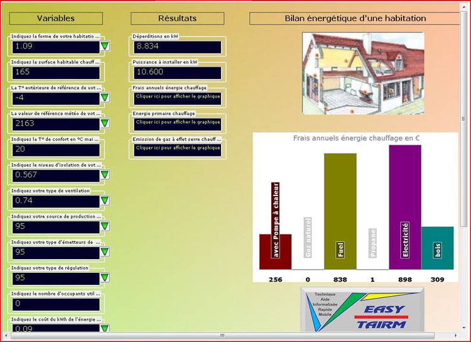Open the type de régulation dropdown arrow

pos(105,278)
